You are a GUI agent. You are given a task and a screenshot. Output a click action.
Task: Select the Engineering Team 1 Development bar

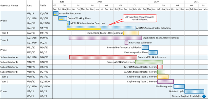[131, 33]
